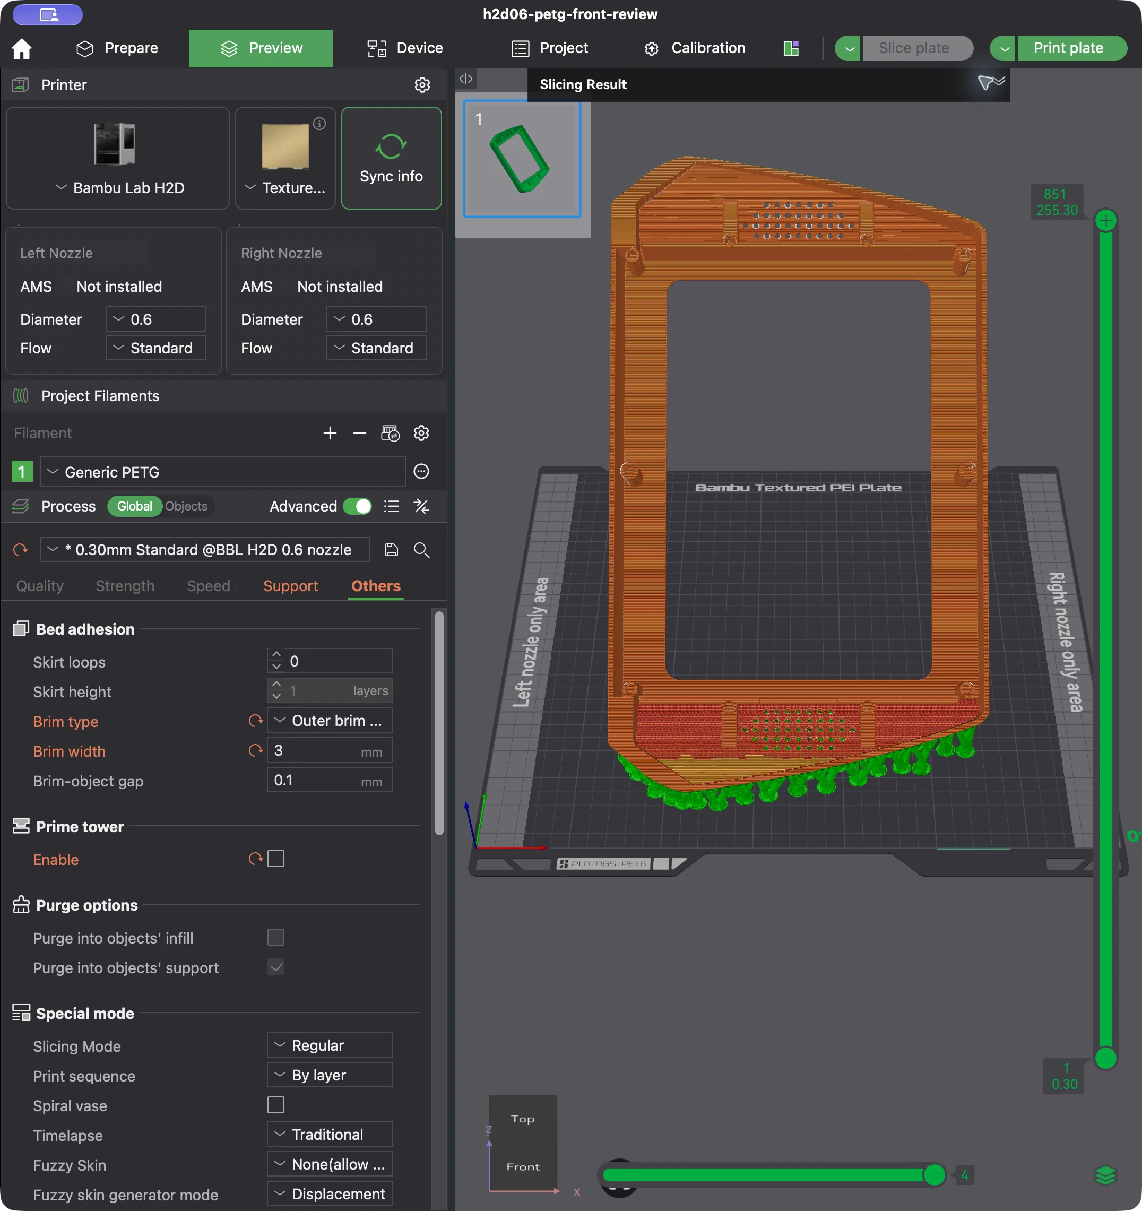This screenshot has width=1142, height=1211.
Task: Expand the Generic PETG filament dropdown
Action: point(222,471)
